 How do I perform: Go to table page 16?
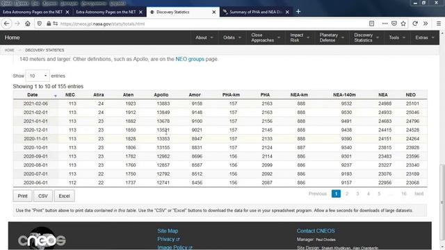click(x=403, y=194)
